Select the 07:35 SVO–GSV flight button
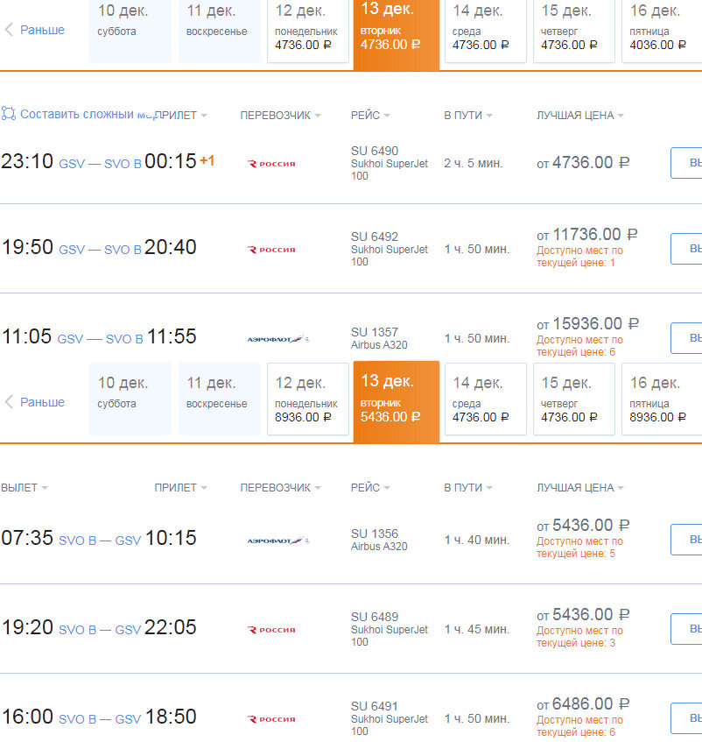 point(686,540)
